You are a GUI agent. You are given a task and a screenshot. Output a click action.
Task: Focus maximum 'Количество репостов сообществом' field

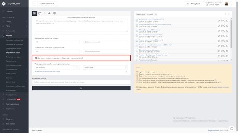click(105, 52)
